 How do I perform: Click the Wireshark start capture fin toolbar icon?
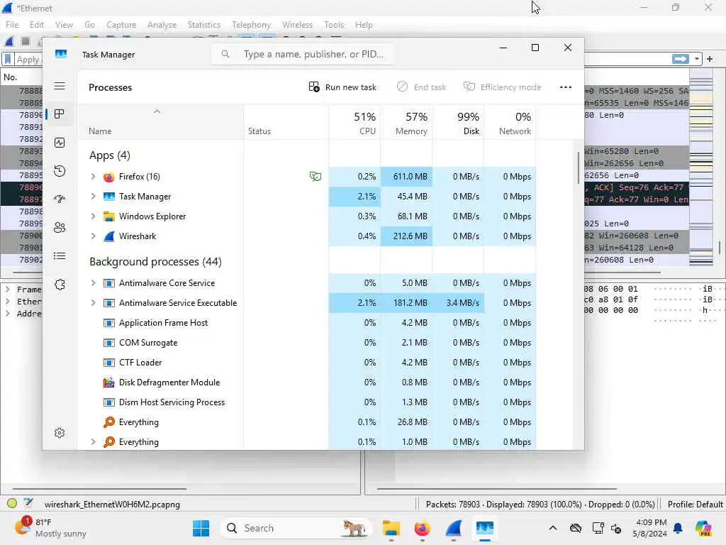[x=9, y=41]
